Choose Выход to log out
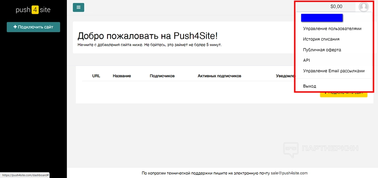The height and width of the screenshot is (178, 378). point(310,86)
